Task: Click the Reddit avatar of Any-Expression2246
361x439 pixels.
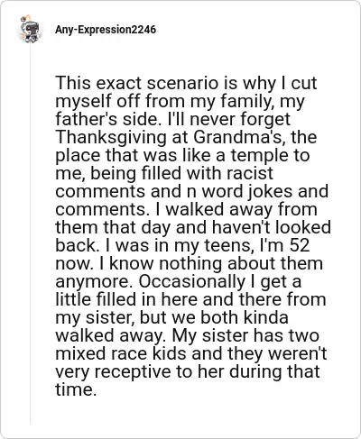Action: (31, 29)
